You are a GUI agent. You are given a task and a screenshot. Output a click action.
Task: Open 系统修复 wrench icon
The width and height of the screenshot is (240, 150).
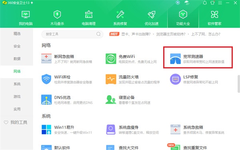[120, 14]
